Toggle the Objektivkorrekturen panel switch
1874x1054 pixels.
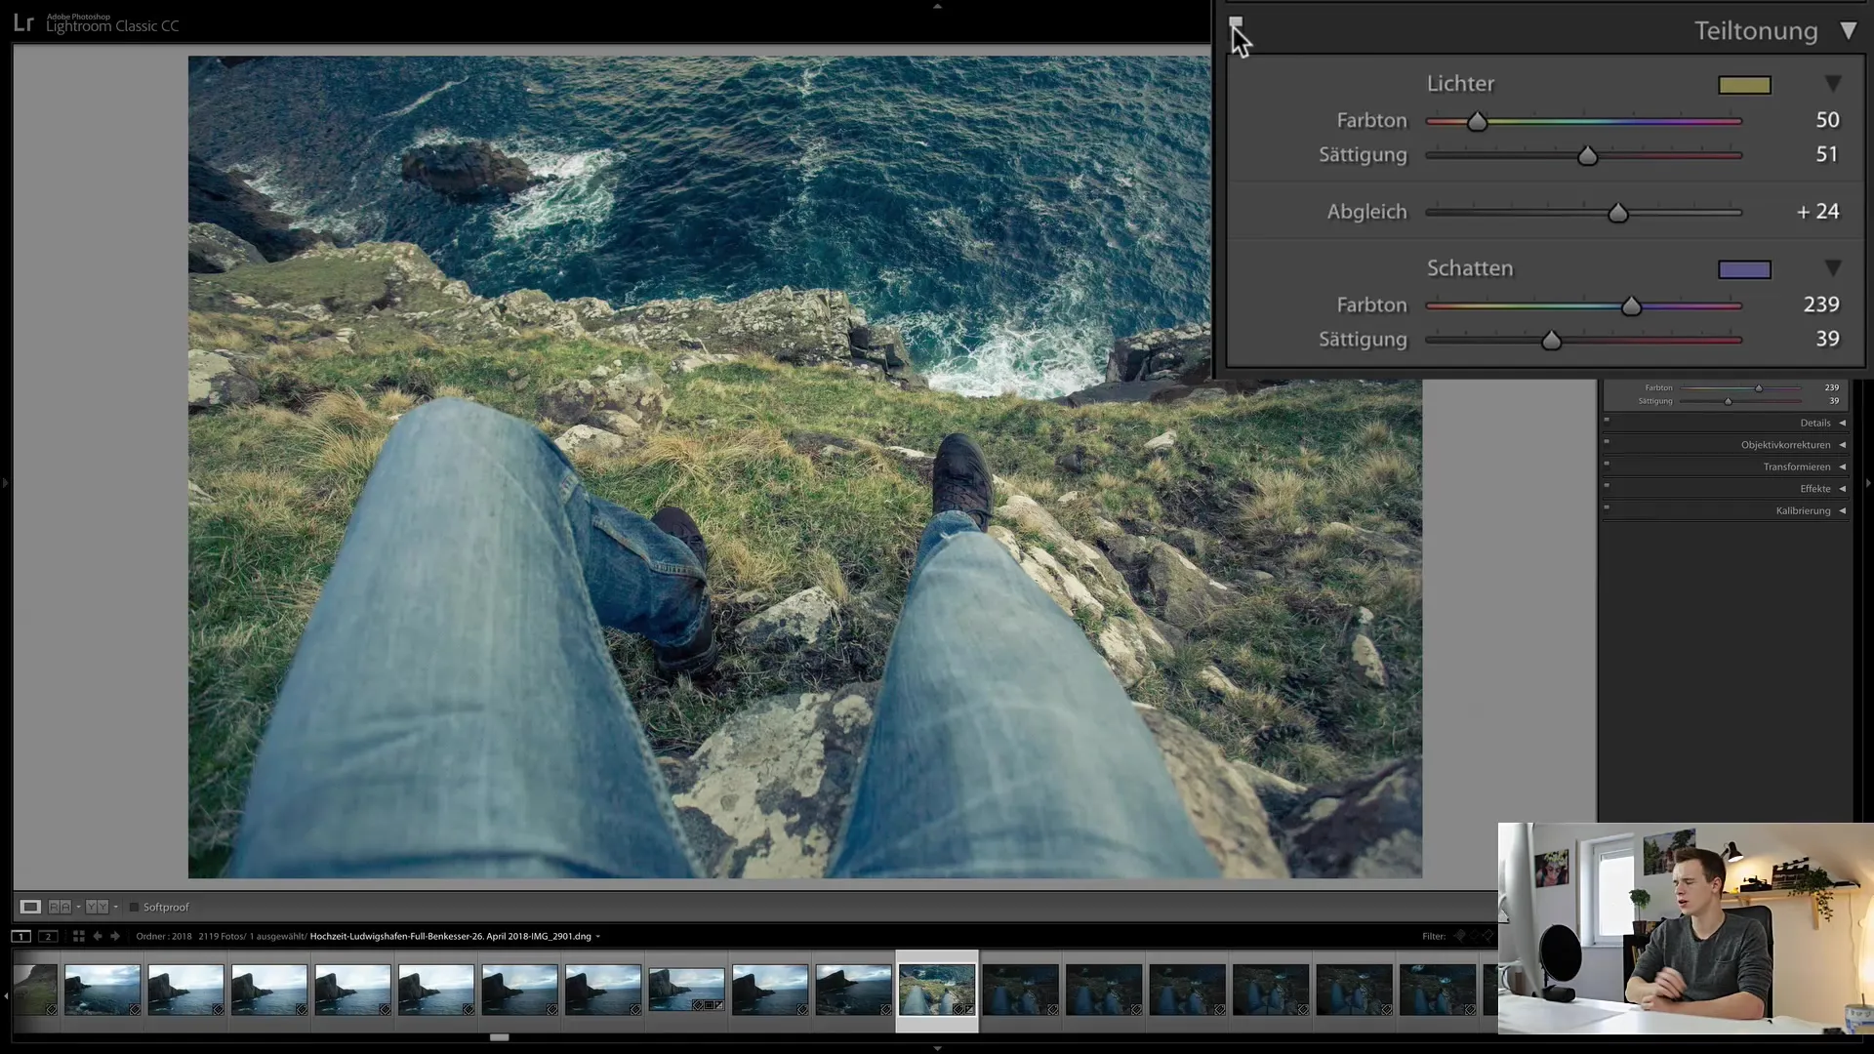pyautogui.click(x=1607, y=442)
